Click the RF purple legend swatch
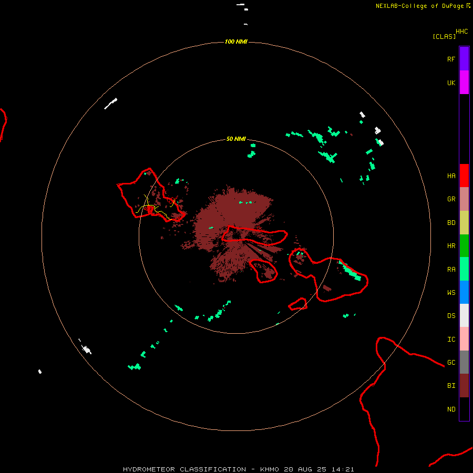The image size is (473, 473). (464, 59)
